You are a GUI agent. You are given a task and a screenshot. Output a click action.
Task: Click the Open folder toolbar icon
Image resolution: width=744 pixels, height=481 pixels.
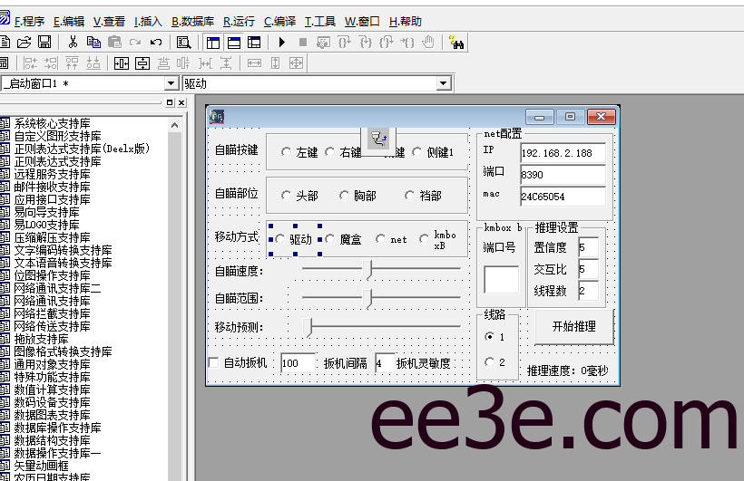[x=24, y=42]
